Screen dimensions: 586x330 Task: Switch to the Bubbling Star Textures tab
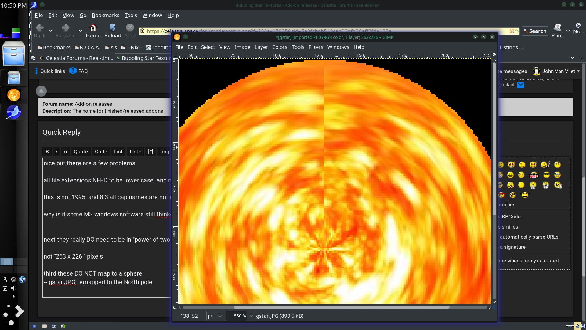(143, 58)
